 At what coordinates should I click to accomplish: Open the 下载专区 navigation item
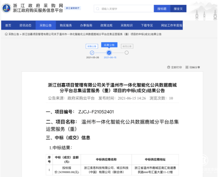tap(147, 25)
